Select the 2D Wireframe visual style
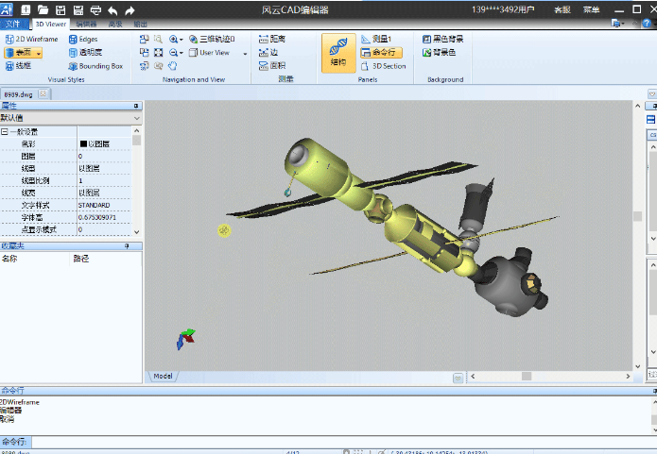 coord(31,40)
